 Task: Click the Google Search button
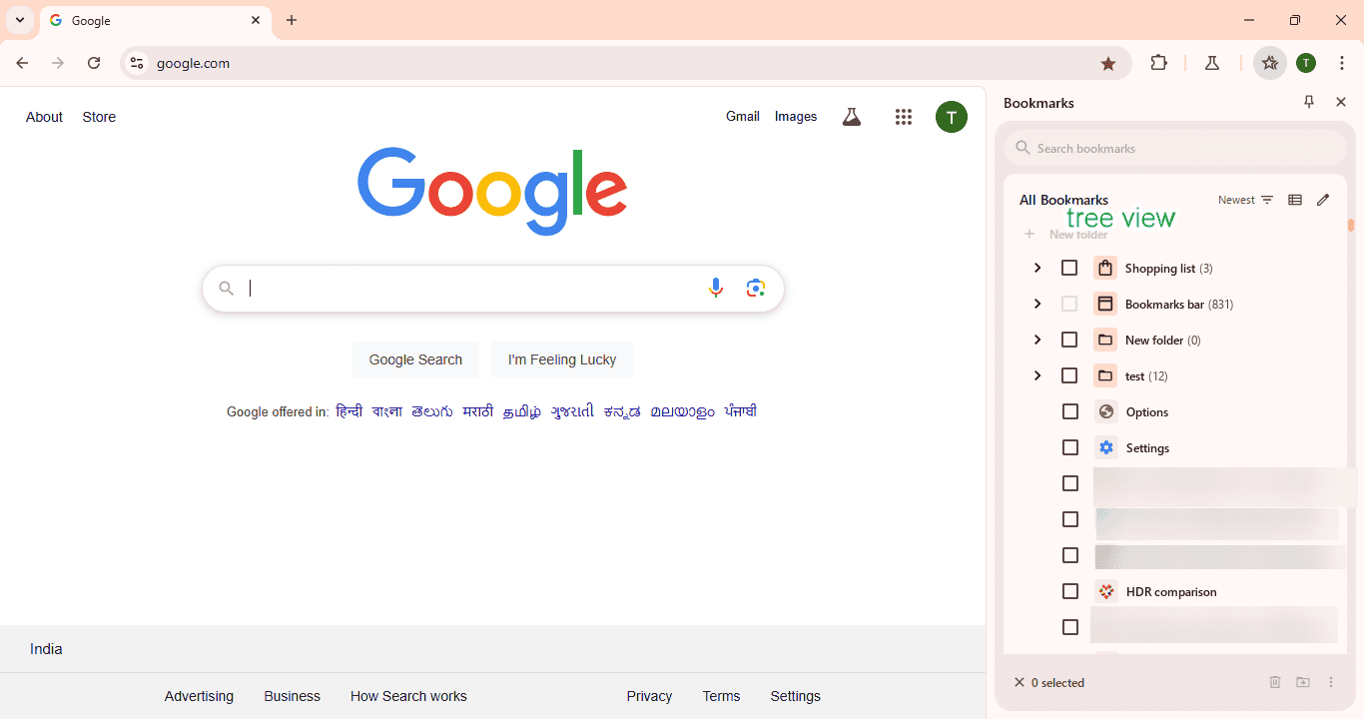click(415, 359)
